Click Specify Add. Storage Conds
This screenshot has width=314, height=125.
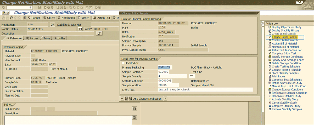click(288, 60)
